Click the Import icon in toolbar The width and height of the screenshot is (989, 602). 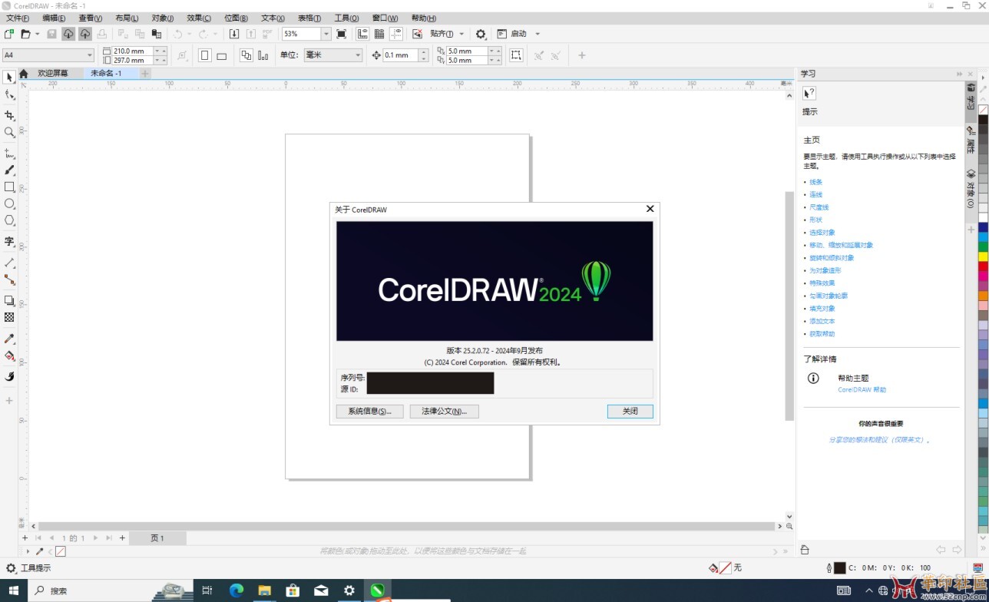pyautogui.click(x=234, y=34)
